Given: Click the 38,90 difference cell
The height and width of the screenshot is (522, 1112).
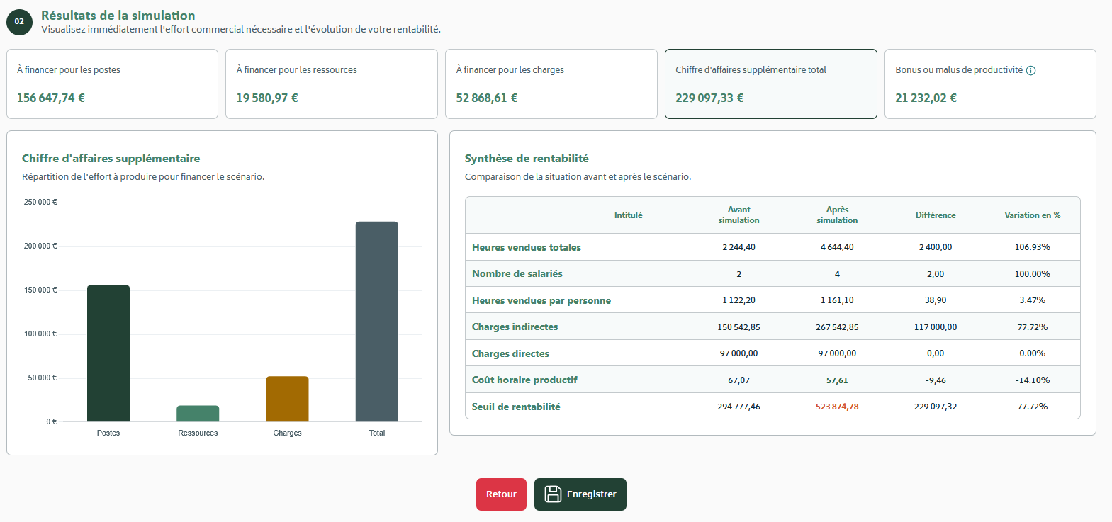Looking at the screenshot, I should pyautogui.click(x=936, y=300).
